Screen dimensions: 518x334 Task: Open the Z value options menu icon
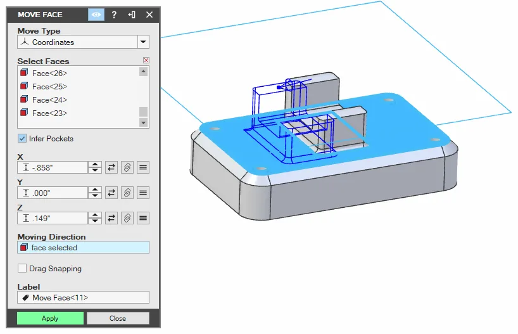[143, 218]
